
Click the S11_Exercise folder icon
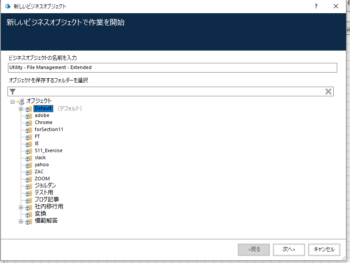[29, 151]
